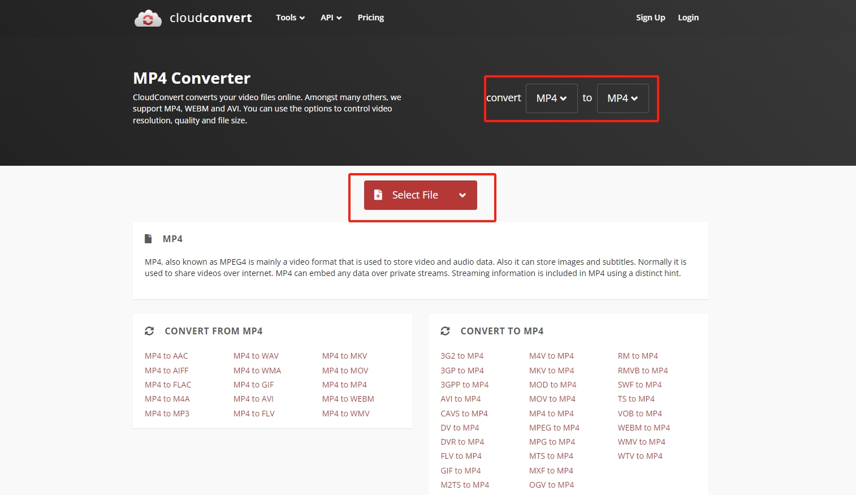Open MP4 to WAV converter link

pyautogui.click(x=256, y=356)
